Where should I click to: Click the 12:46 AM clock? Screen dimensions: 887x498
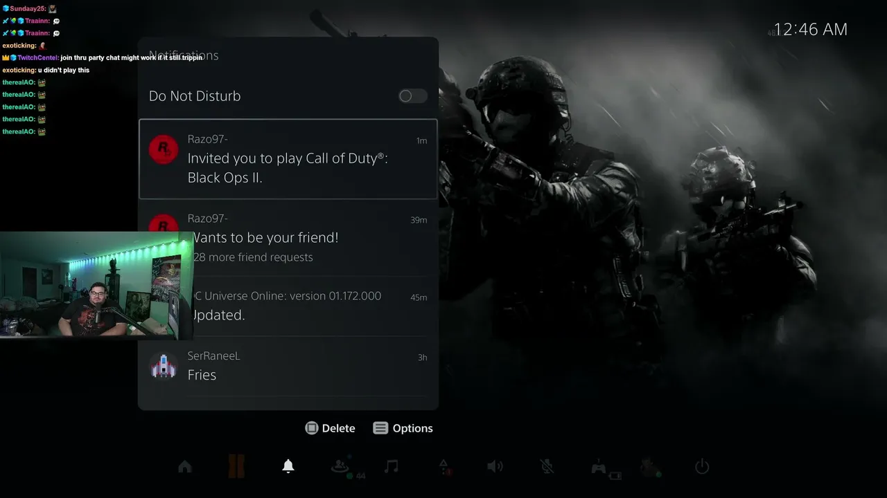[810, 29]
